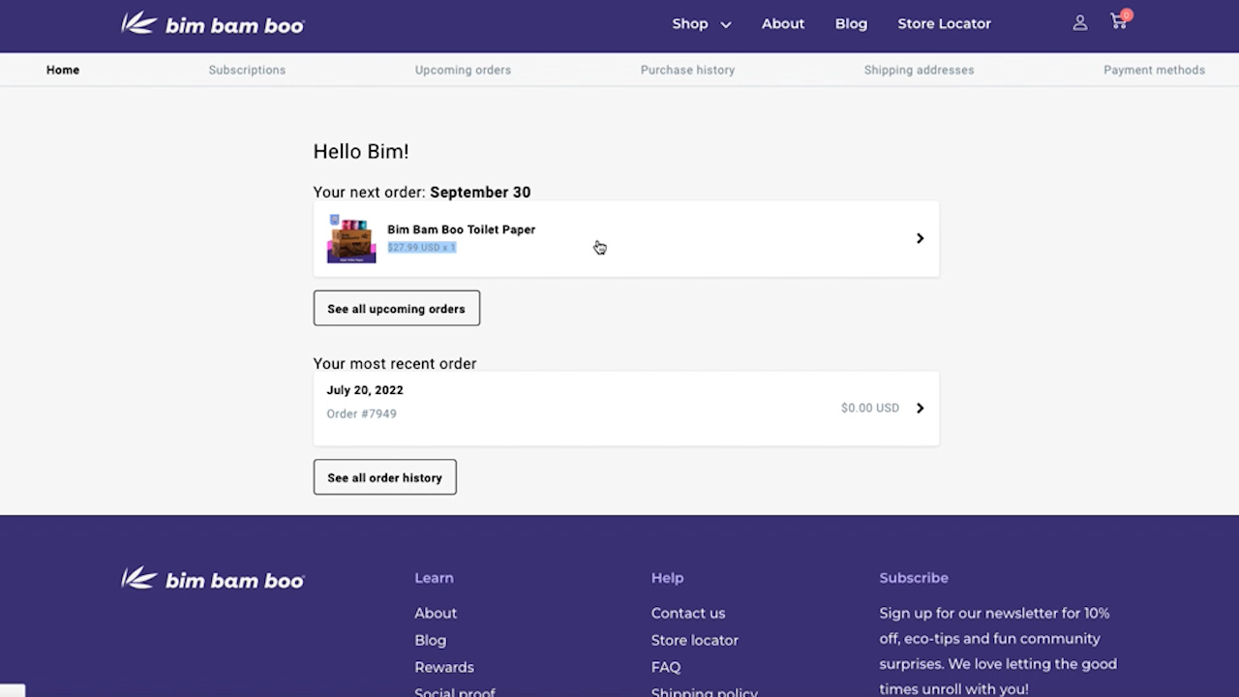This screenshot has height=697, width=1239.
Task: Click See all upcoming orders button
Action: 396,308
